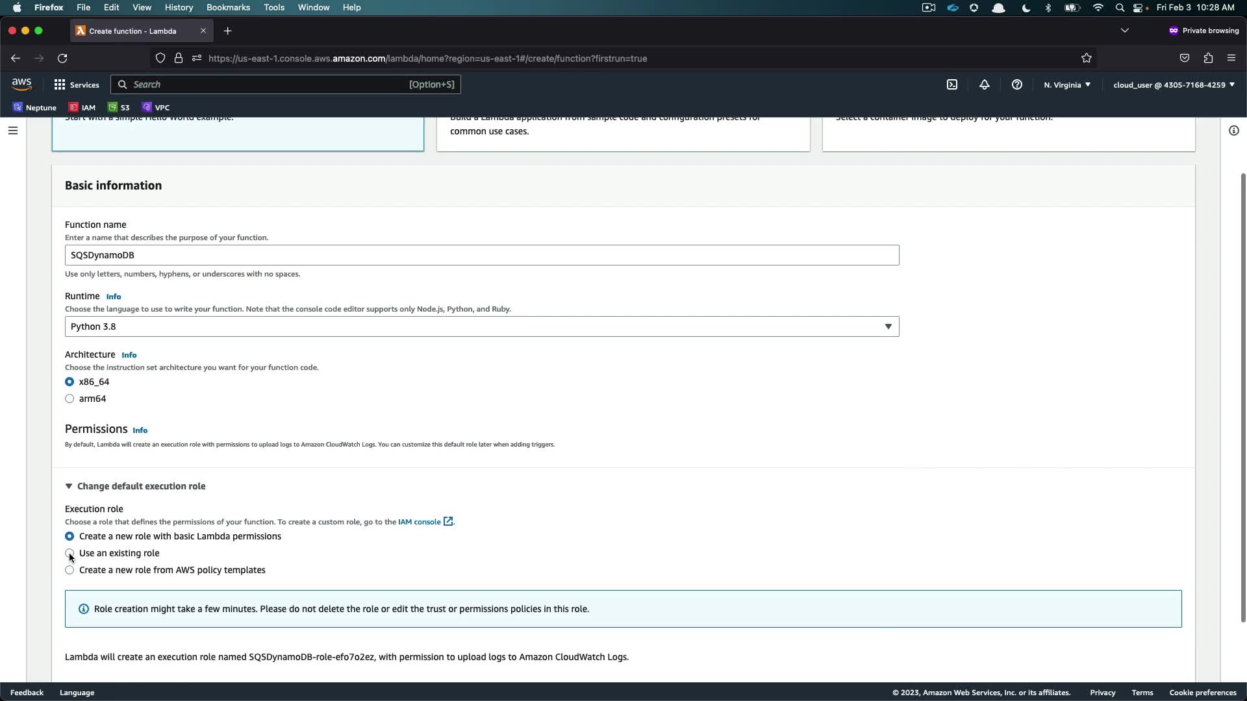Open the Python 3.8 runtime dropdown
1247x701 pixels.
point(481,326)
